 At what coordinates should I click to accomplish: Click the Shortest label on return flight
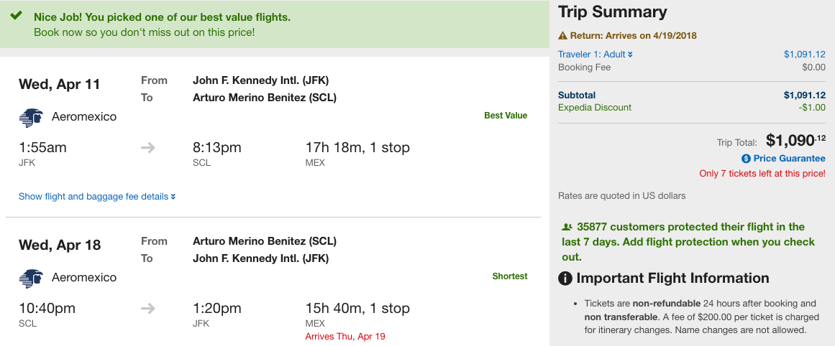[510, 276]
